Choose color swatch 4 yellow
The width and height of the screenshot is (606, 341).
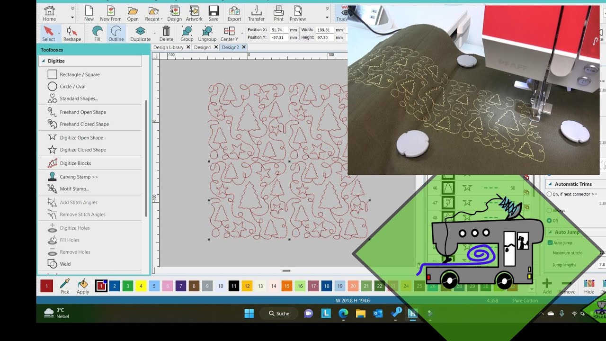coord(141,286)
